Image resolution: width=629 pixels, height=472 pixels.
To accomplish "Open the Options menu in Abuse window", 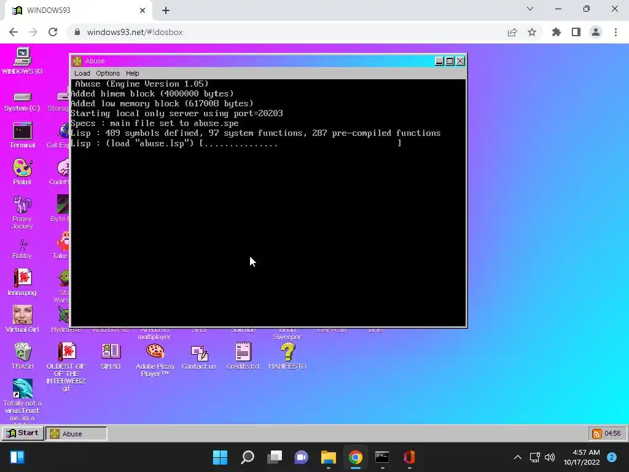I will tap(108, 73).
